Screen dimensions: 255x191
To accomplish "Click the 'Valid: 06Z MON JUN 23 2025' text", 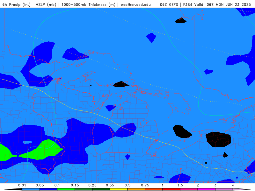I will (x=222, y=4).
